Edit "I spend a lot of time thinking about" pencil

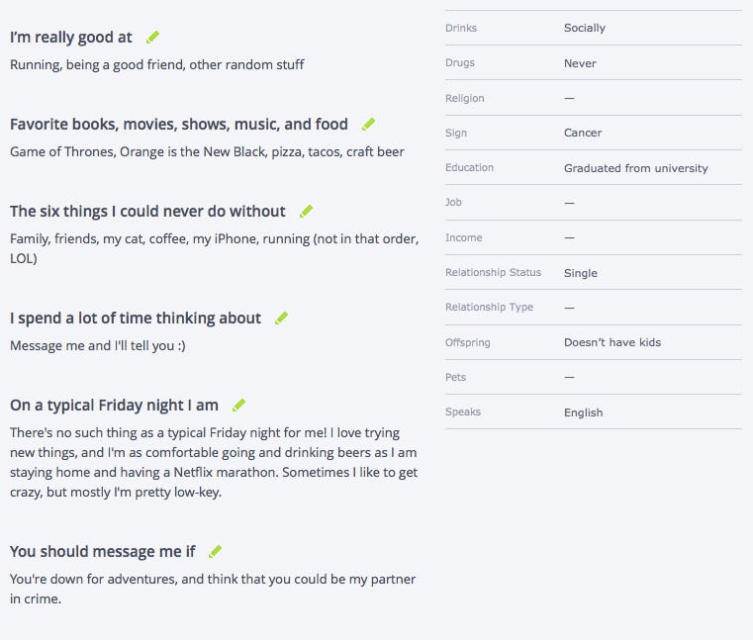click(x=282, y=319)
